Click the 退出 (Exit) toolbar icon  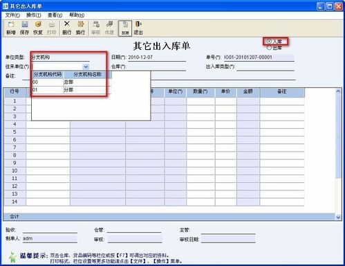pyautogui.click(x=138, y=28)
